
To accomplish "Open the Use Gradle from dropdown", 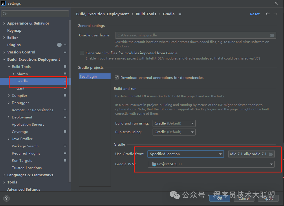I will tap(186, 154).
